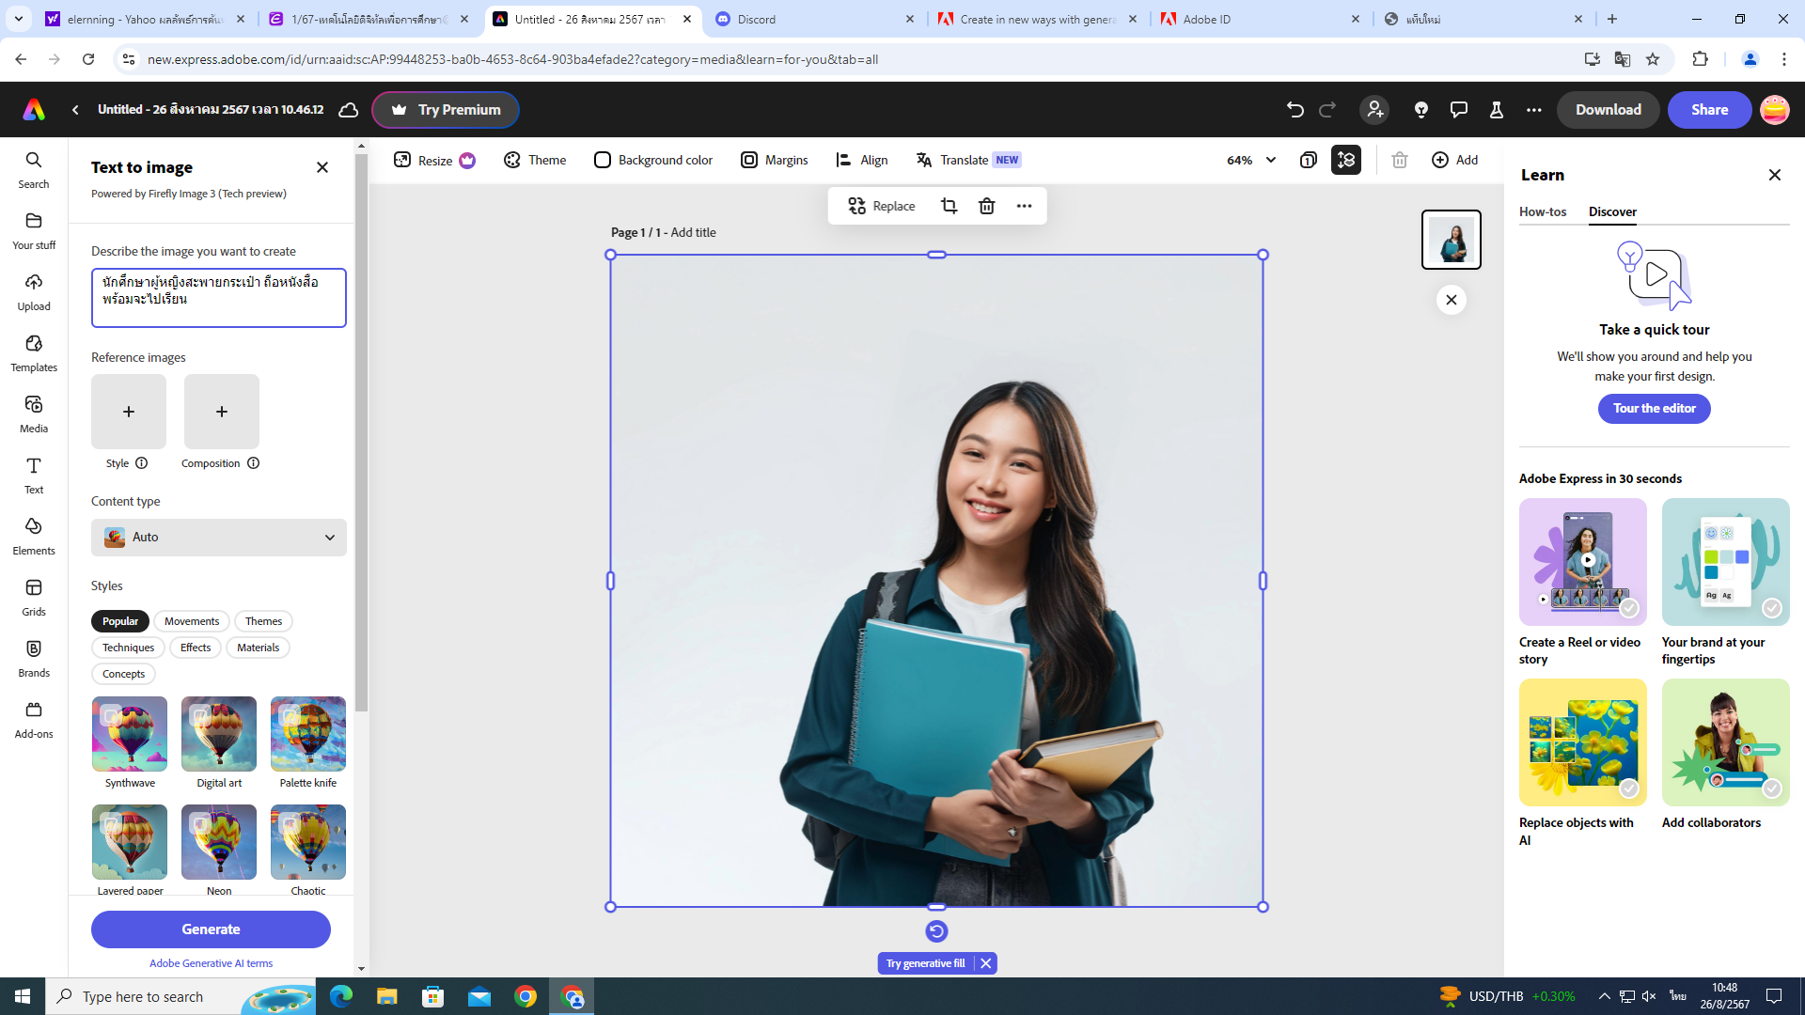This screenshot has height=1015, width=1805.
Task: Open the 64% zoom level dropdown
Action: click(x=1250, y=161)
